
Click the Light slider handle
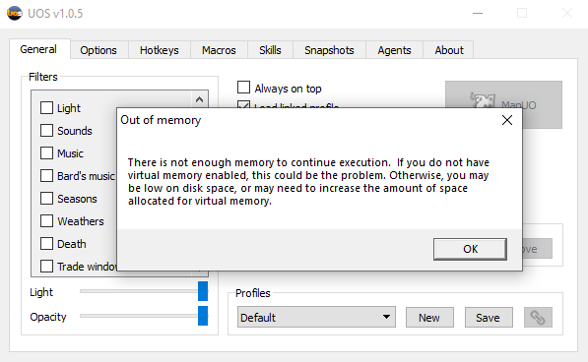[203, 291]
